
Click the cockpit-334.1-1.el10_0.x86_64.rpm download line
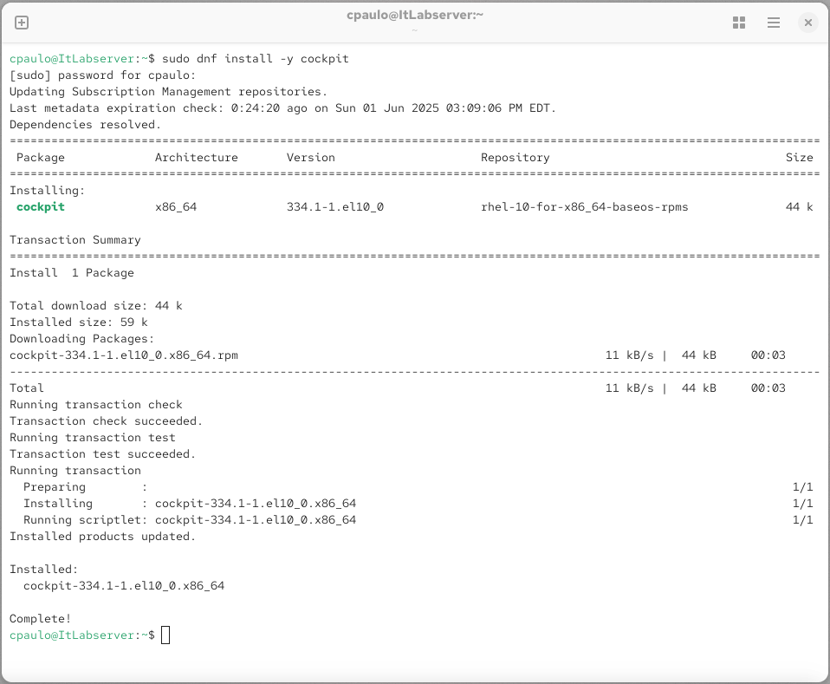pyautogui.click(x=124, y=355)
